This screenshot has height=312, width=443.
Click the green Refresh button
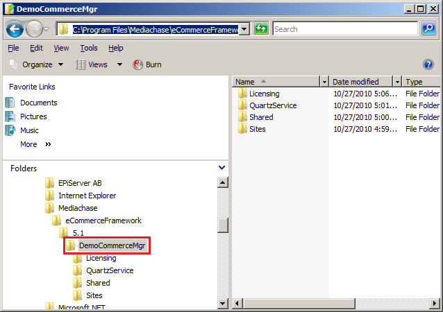coord(261,29)
